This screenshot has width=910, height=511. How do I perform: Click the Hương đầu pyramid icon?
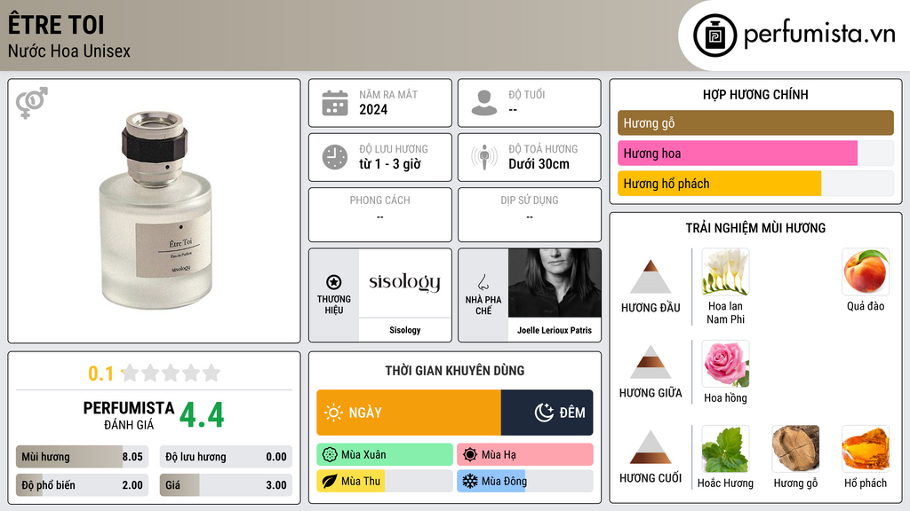point(651,277)
